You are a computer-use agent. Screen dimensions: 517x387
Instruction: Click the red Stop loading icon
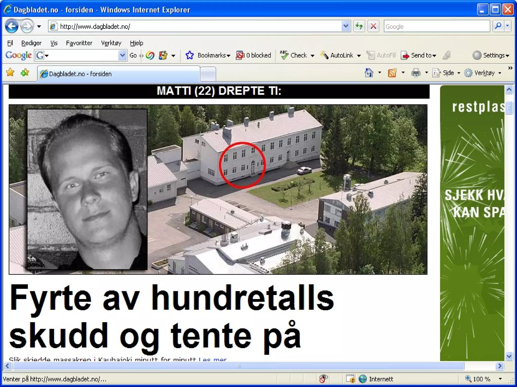coord(373,26)
